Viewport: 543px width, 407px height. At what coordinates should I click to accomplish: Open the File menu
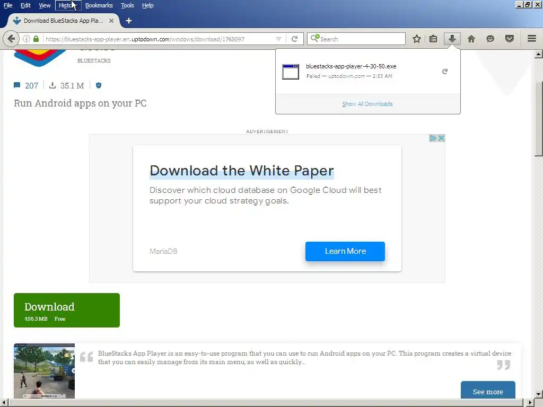click(8, 5)
